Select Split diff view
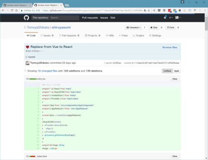Screen dimensions: 208x160 (176, 71)
